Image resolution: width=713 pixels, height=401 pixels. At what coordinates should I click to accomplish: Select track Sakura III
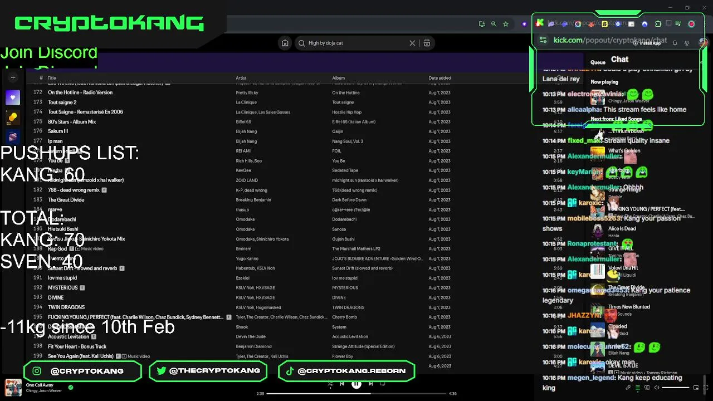click(x=58, y=131)
